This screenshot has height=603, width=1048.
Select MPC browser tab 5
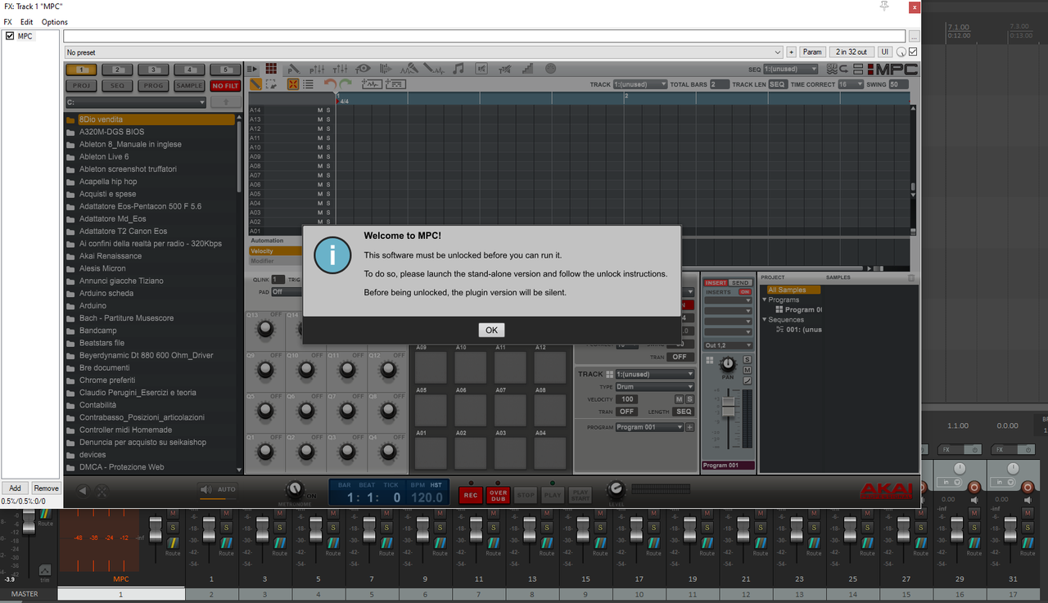click(x=225, y=70)
